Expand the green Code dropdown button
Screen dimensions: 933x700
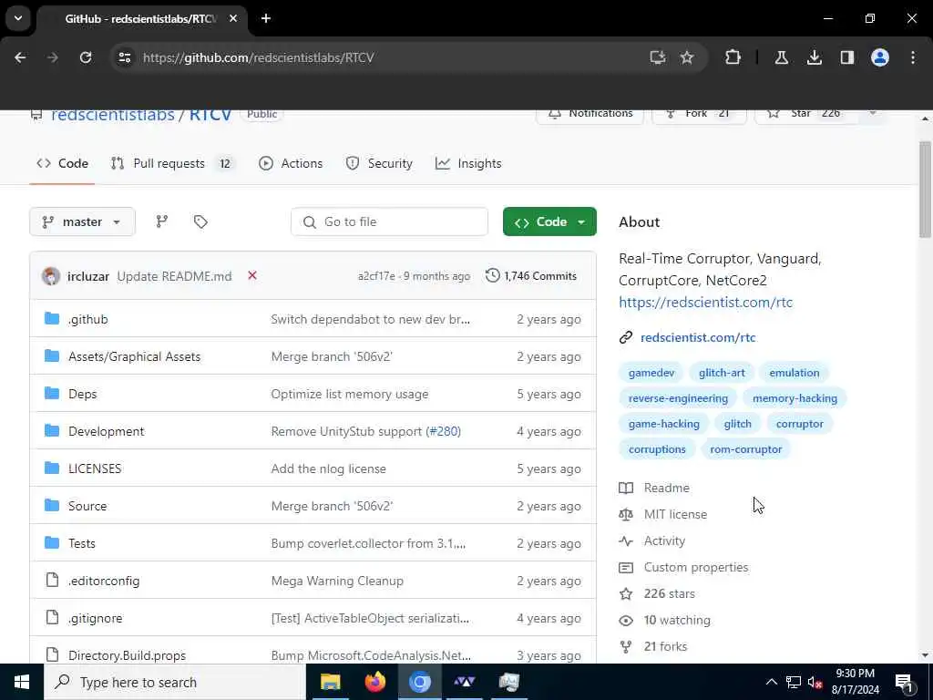pyautogui.click(x=549, y=221)
